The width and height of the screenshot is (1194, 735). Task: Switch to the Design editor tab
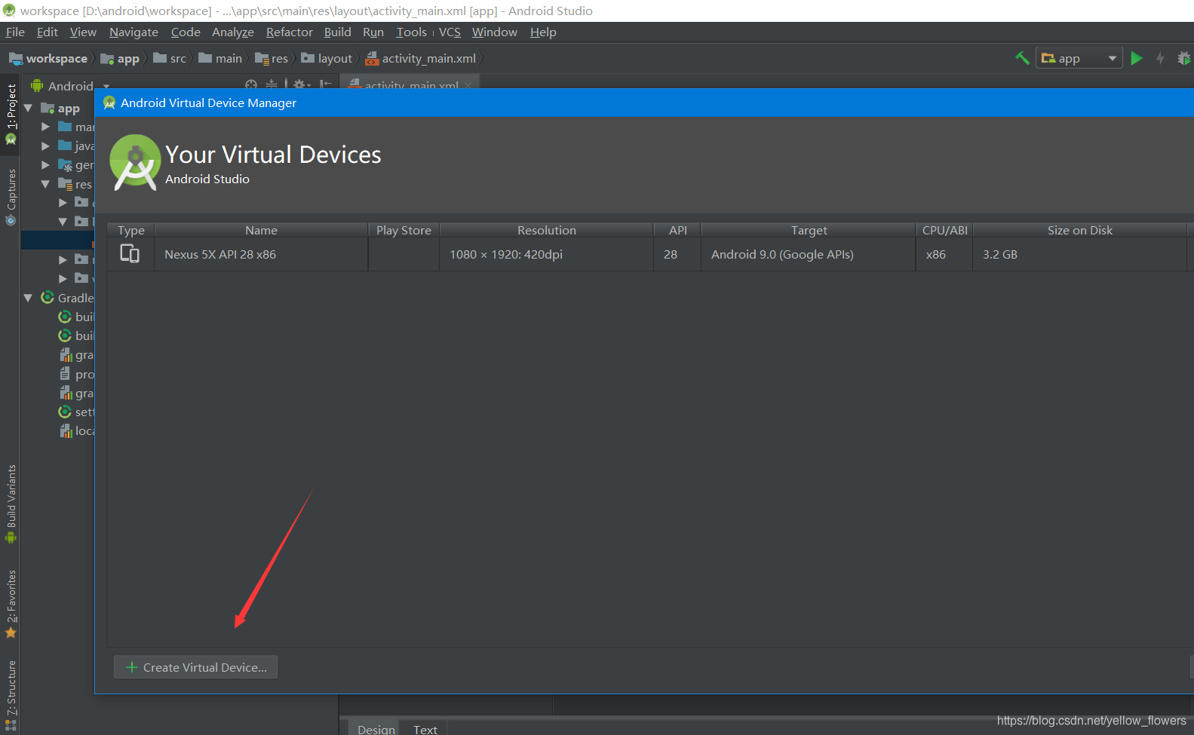point(376,728)
